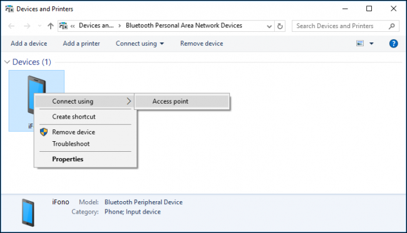Expand the address bar history dropdown
Screen dimensions: 407x233
tap(269, 26)
